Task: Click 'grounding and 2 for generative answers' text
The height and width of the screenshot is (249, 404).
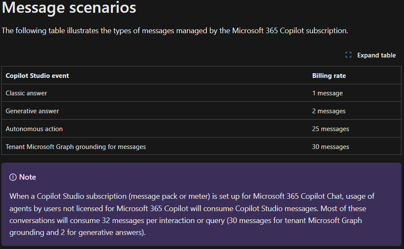Action: [78, 233]
